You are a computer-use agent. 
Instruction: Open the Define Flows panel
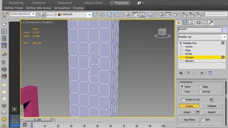(x=14, y=8)
